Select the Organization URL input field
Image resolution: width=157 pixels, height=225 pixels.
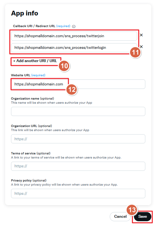(x=78, y=139)
